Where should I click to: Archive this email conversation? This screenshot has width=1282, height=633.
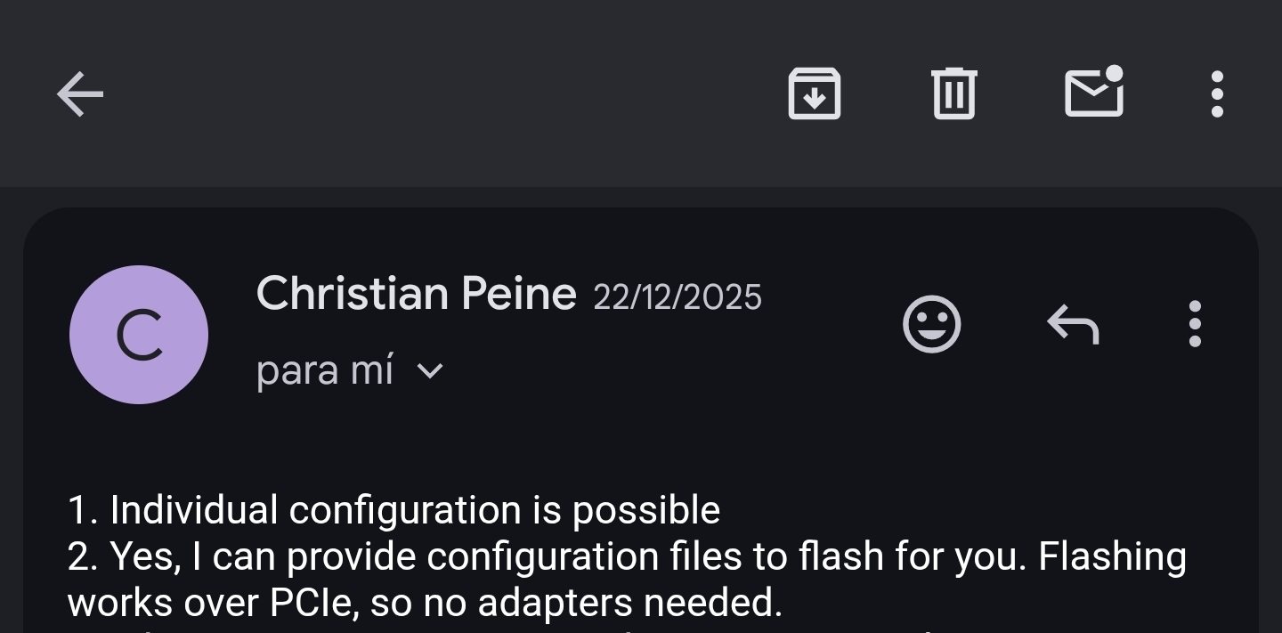click(814, 93)
